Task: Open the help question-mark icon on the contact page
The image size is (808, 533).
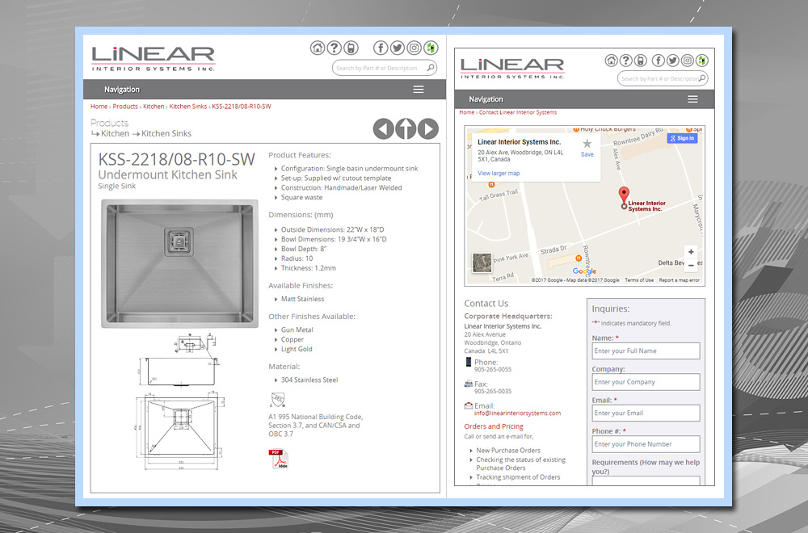Action: click(625, 61)
